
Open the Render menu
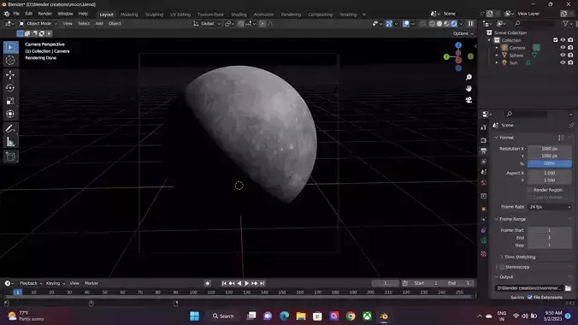pos(45,14)
